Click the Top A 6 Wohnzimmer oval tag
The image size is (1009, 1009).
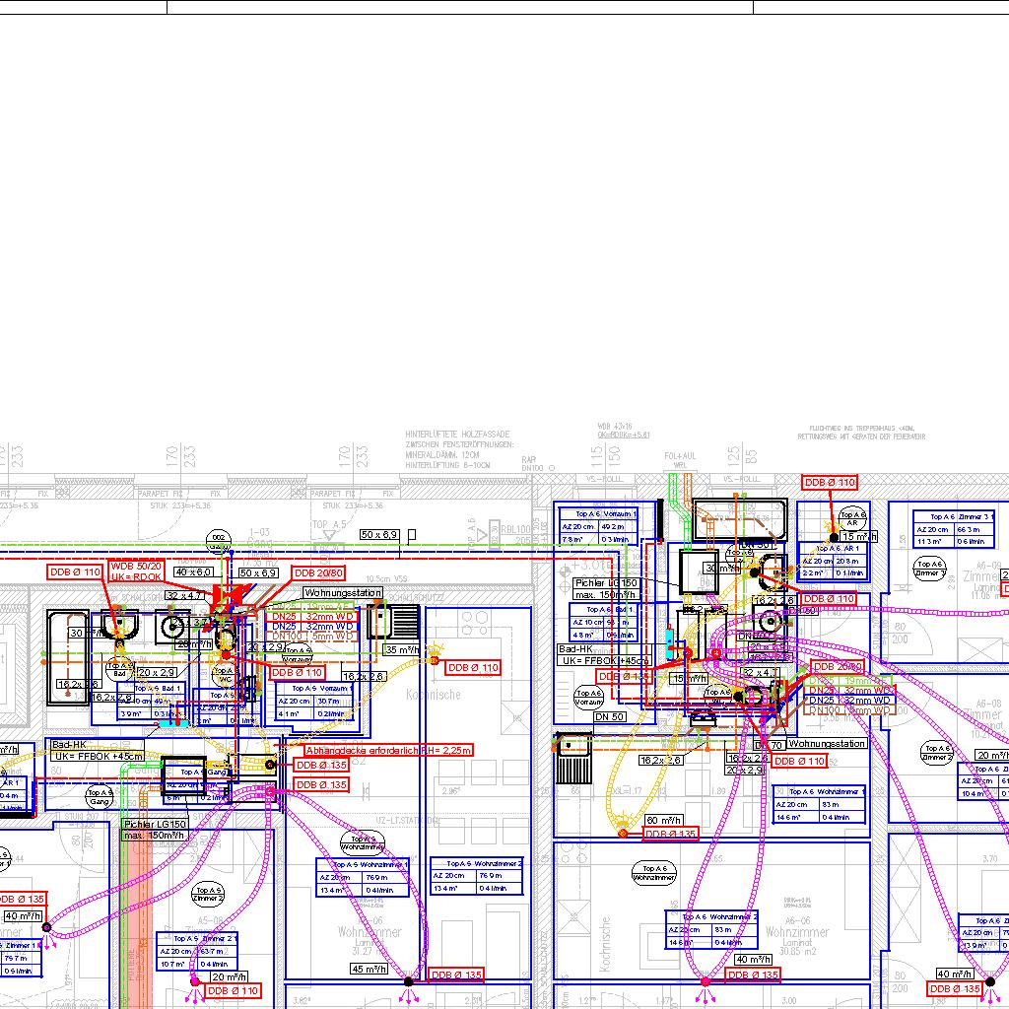[654, 872]
